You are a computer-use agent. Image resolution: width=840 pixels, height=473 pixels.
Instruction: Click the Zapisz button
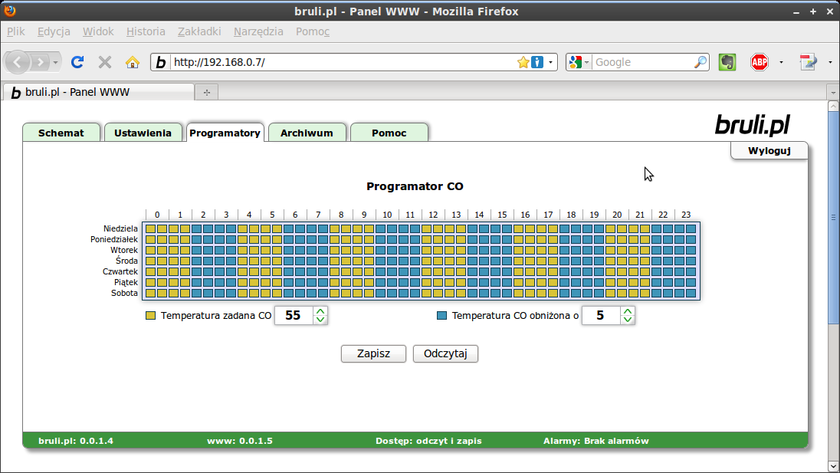pos(373,353)
